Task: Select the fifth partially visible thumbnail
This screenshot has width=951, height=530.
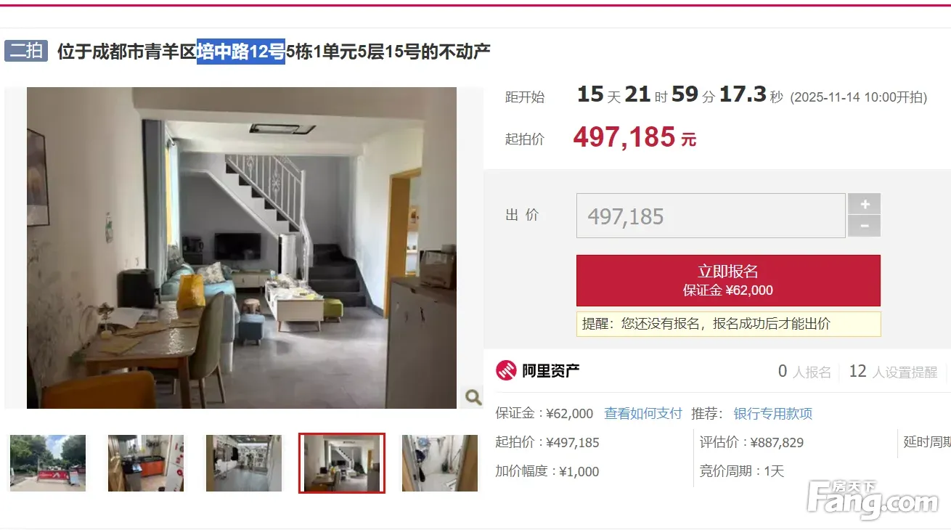Action: coord(440,463)
